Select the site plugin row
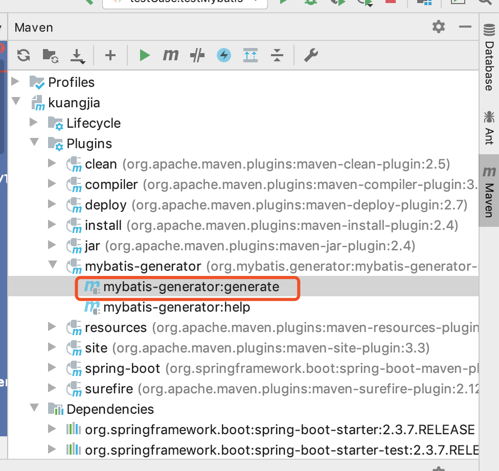 pyautogui.click(x=243, y=348)
